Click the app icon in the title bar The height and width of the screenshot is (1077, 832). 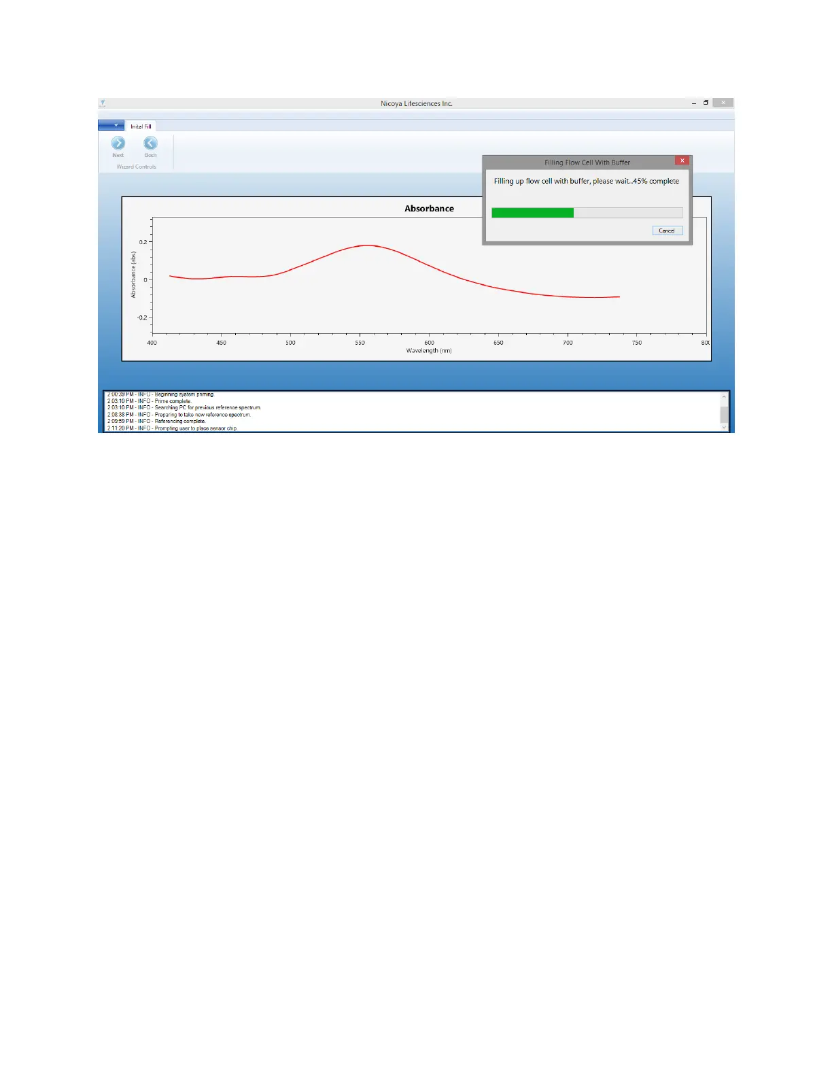point(103,103)
